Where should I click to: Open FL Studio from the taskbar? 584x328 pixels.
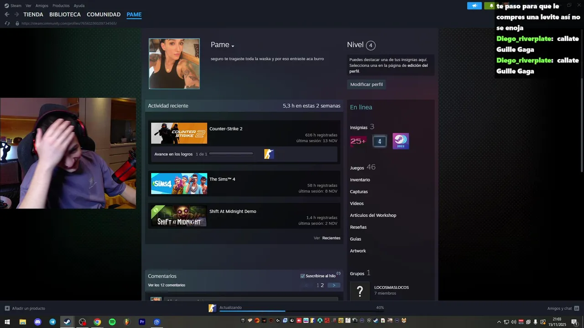point(127,322)
